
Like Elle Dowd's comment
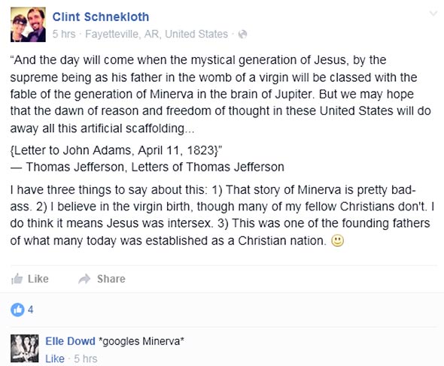coord(55,358)
